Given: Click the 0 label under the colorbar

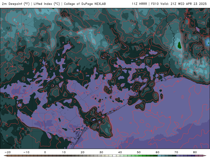Looking at the screenshot, I should coord(45,152).
